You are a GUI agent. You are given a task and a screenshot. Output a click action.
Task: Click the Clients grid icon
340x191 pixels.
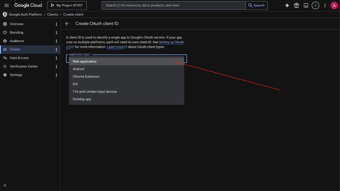click(5, 49)
